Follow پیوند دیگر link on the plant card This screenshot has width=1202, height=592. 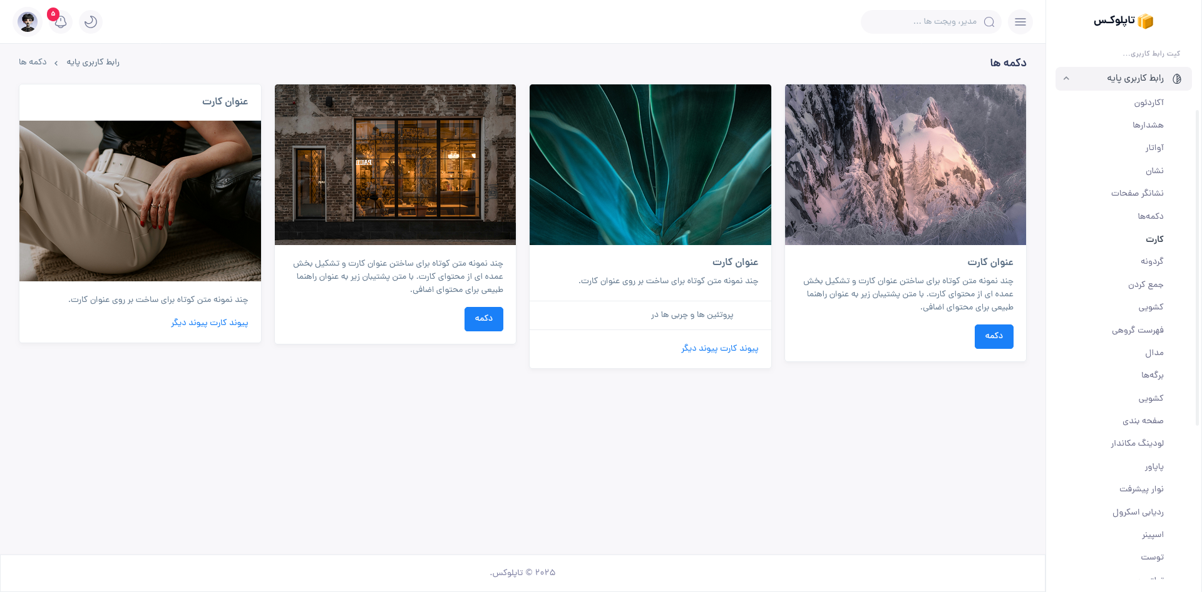pyautogui.click(x=699, y=349)
